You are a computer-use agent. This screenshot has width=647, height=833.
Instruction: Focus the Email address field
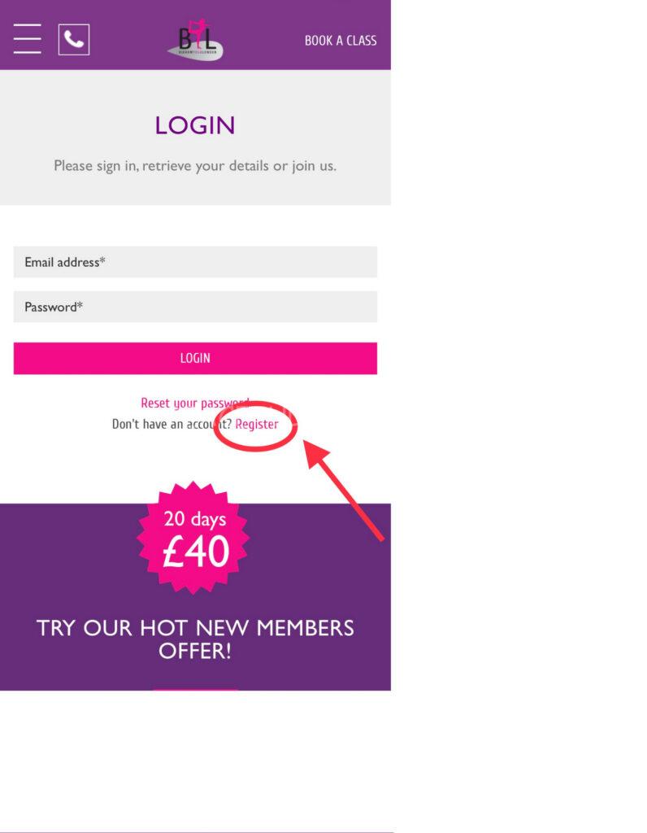click(x=195, y=262)
